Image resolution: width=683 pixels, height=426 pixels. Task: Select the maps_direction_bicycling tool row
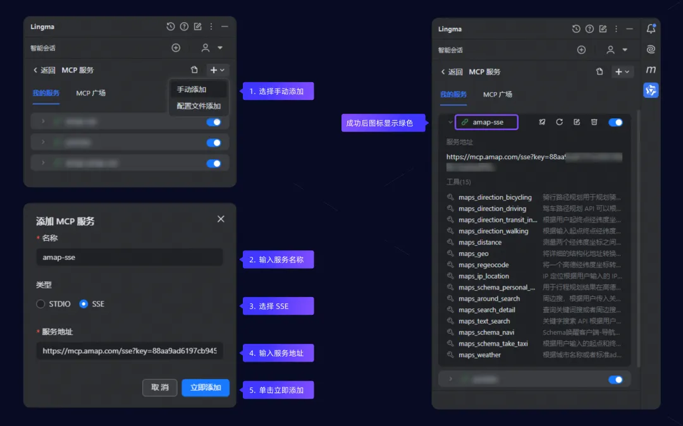pyautogui.click(x=534, y=197)
